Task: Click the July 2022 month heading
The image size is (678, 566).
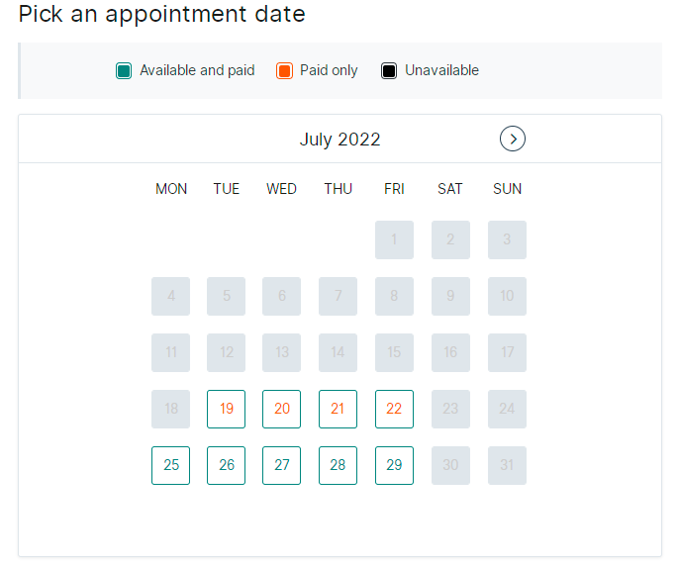Action: pos(339,140)
